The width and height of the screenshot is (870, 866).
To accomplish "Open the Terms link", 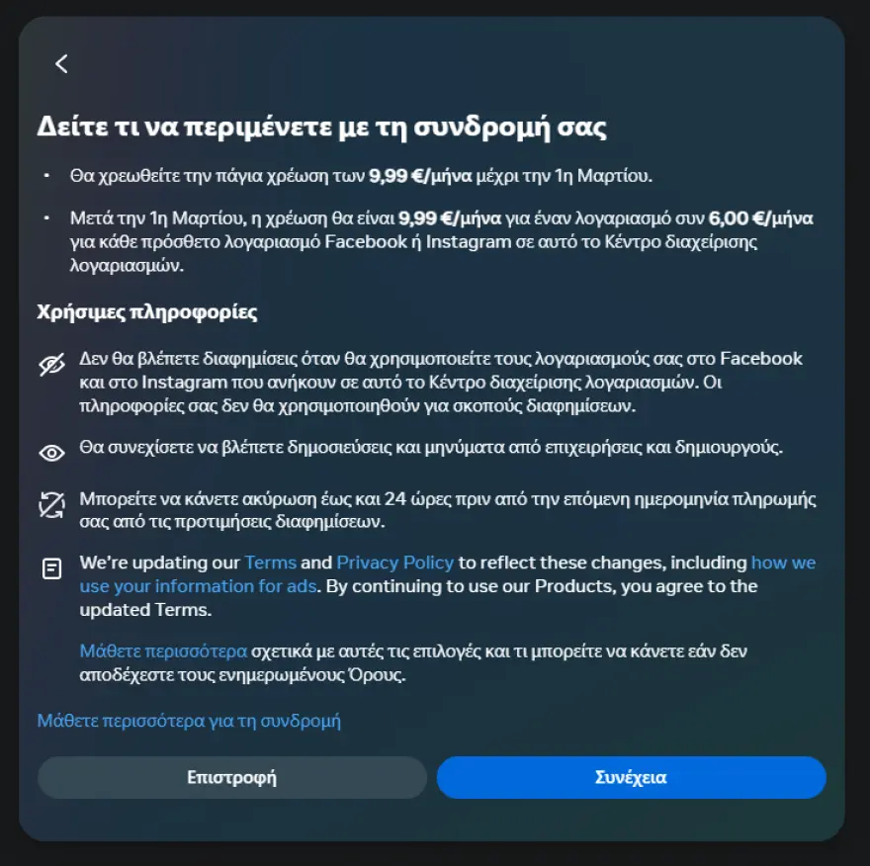I will coord(271,563).
